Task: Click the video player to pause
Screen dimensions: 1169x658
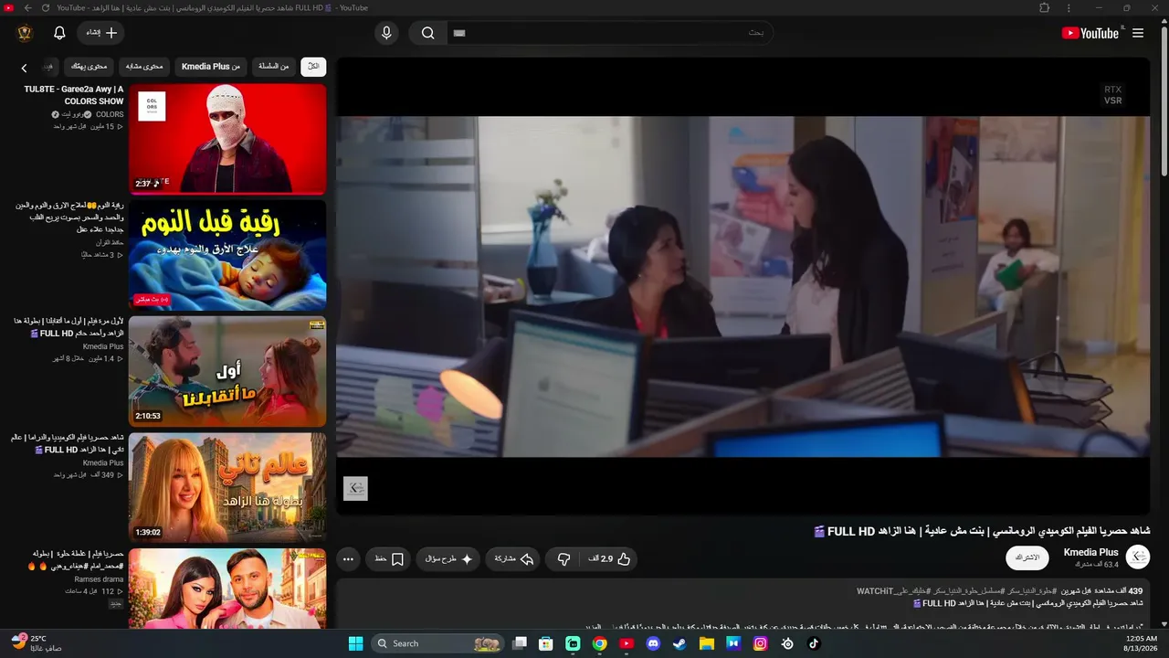Action: click(x=742, y=286)
